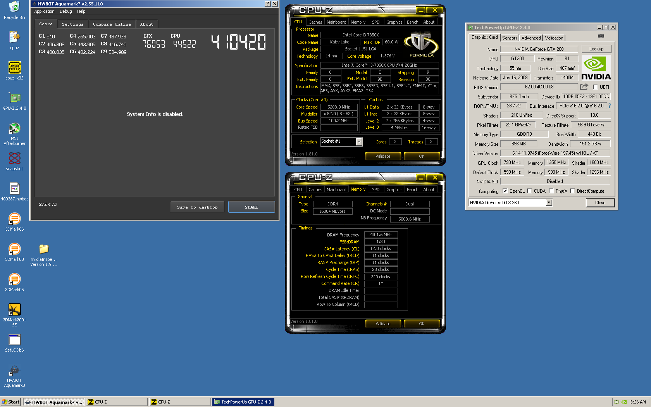Switch to GPU-Z Sensors tab

tap(510, 38)
